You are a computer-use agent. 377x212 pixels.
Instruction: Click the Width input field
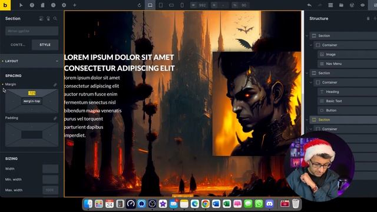(x=50, y=169)
